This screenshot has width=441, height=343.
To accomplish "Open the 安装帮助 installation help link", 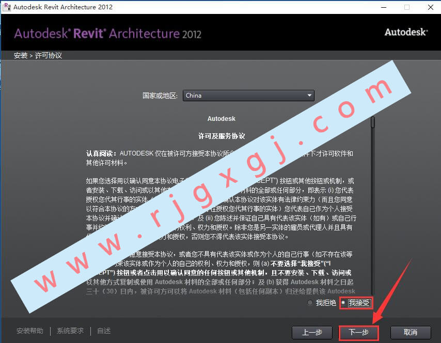I will pos(30,331).
